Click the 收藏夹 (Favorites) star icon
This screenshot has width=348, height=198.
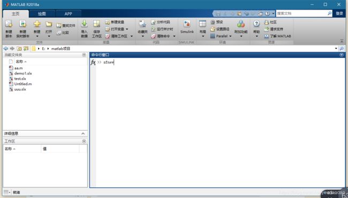tap(142, 24)
